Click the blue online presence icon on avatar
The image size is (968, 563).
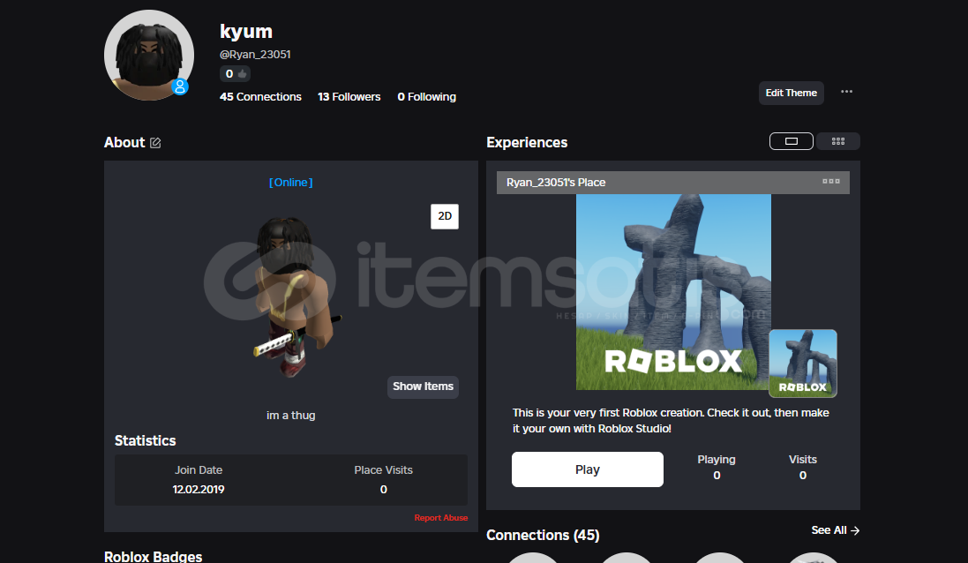pos(180,86)
